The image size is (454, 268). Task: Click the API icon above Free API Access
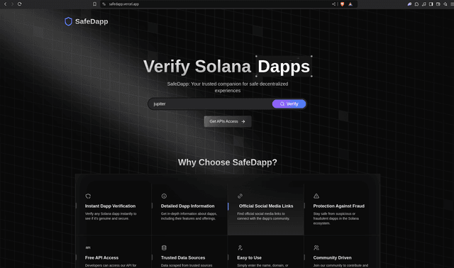(x=88, y=247)
